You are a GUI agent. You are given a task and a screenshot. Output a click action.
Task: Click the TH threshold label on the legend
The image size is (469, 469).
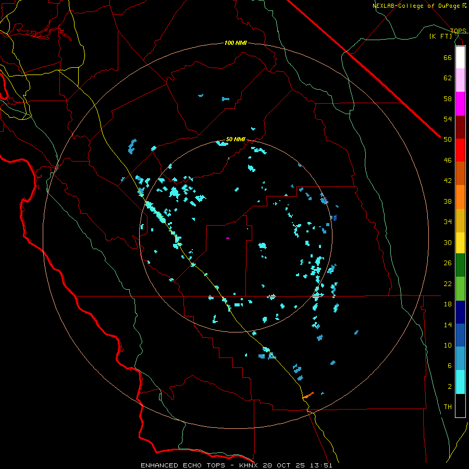coord(448,406)
